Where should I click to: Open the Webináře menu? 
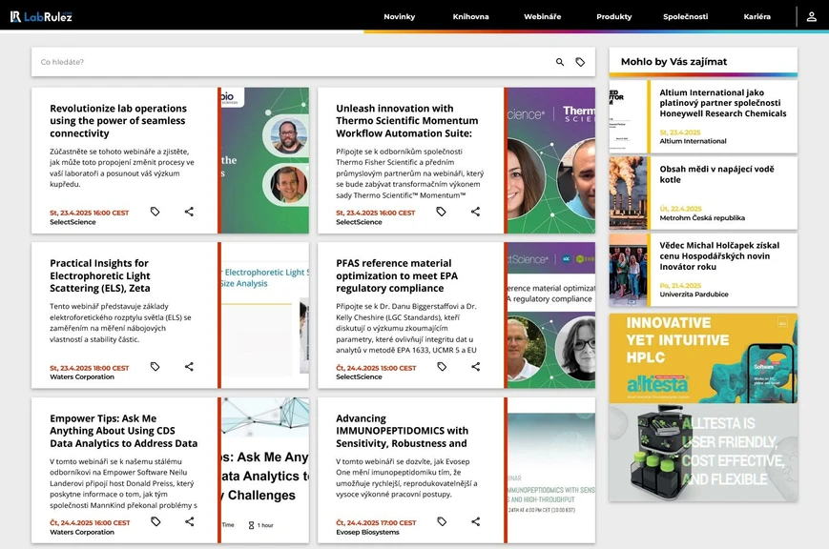[542, 16]
